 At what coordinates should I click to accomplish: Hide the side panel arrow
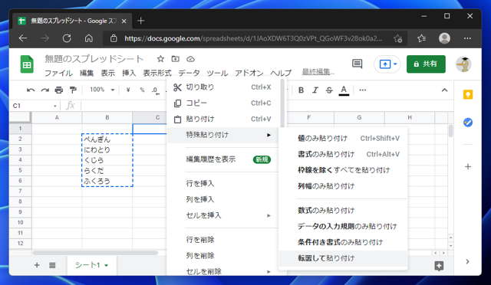tap(467, 261)
